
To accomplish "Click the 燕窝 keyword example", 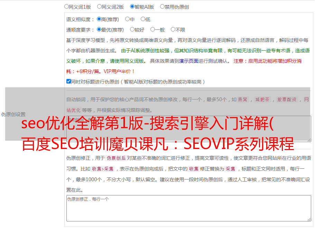I will pyautogui.click(x=242, y=99).
